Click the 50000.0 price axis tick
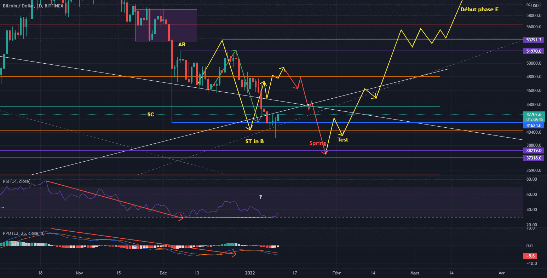 click(x=534, y=63)
